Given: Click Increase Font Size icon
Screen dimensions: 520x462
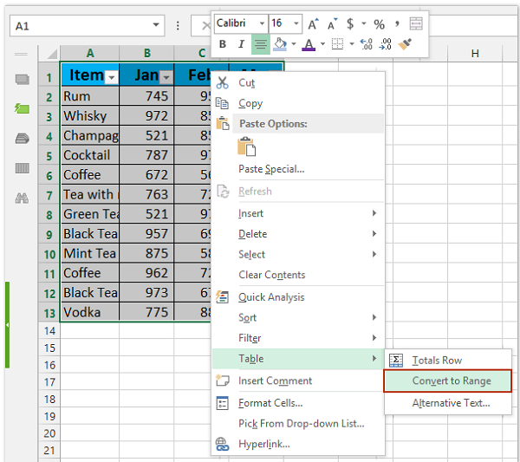Looking at the screenshot, I should 313,24.
